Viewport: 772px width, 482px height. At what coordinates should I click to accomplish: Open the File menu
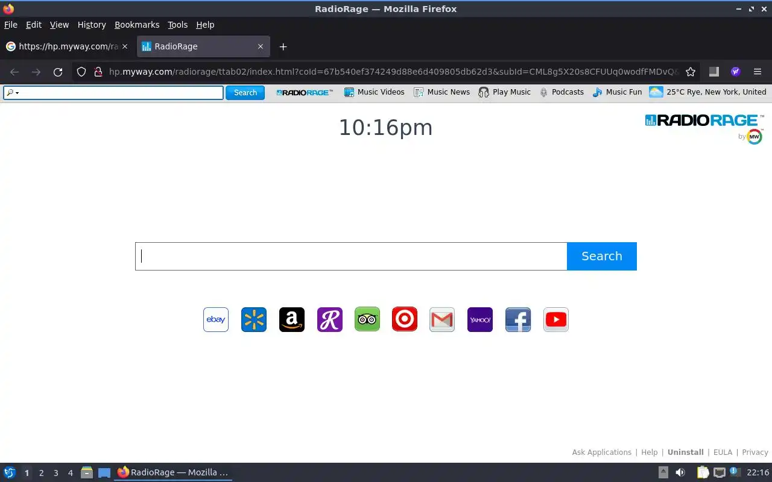pyautogui.click(x=11, y=25)
